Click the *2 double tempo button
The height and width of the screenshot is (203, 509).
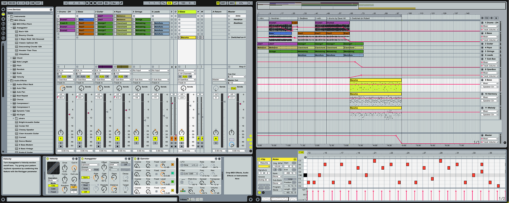pyautogui.click(x=280, y=170)
